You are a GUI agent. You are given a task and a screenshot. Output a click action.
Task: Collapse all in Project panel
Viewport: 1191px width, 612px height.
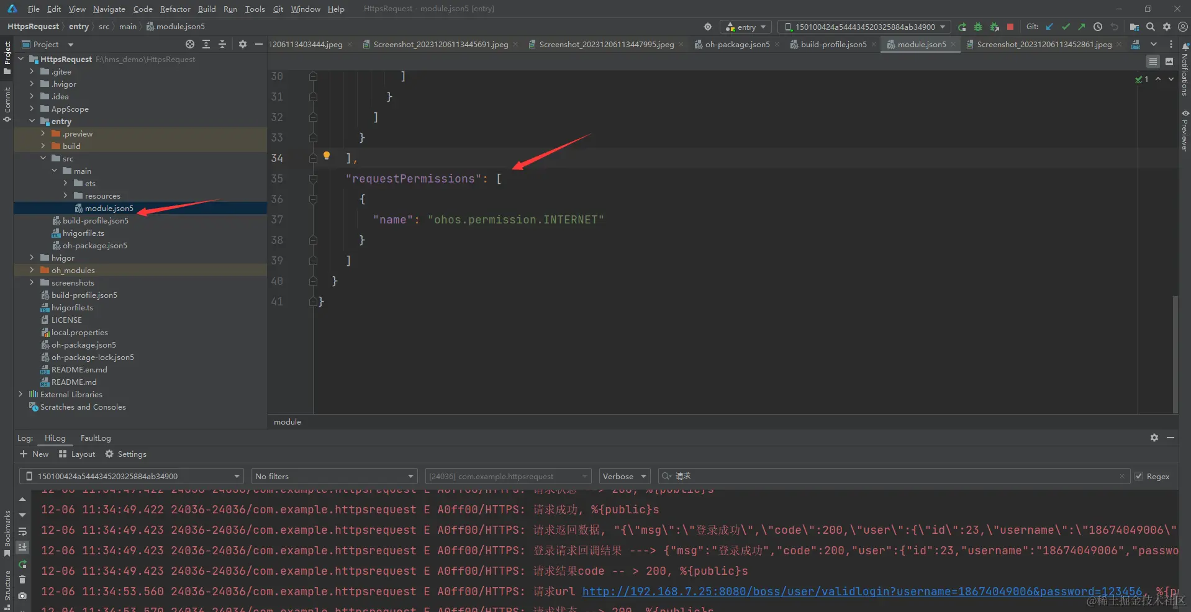click(222, 44)
